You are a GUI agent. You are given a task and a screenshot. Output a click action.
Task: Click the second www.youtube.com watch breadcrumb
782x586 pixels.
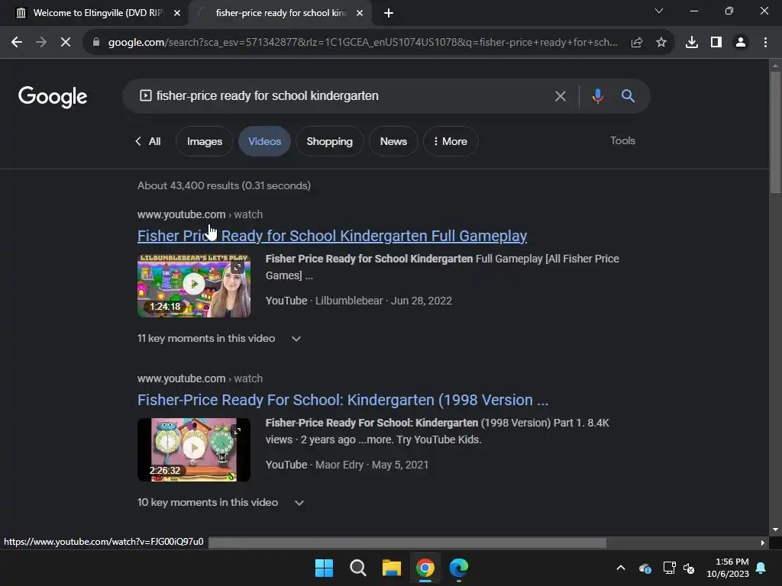coord(200,378)
